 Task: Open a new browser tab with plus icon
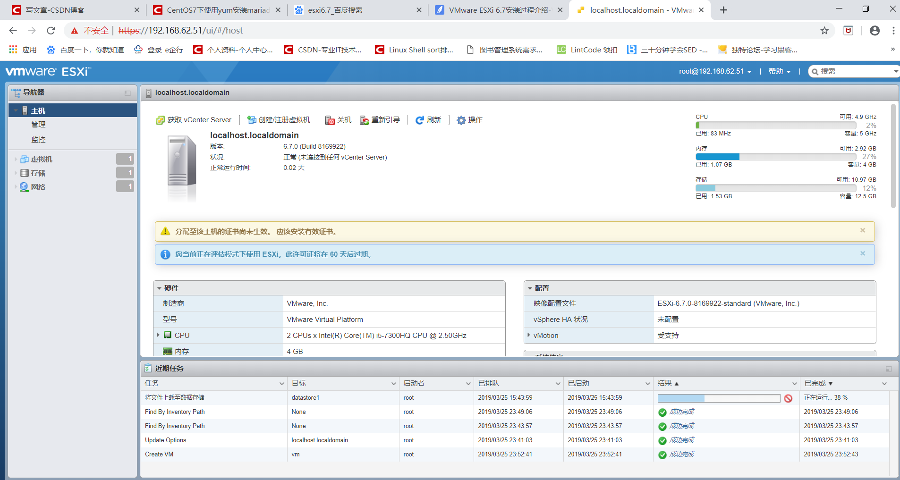click(723, 10)
